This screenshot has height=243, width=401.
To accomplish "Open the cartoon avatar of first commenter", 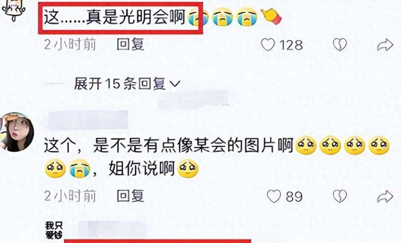I will tap(14, 10).
